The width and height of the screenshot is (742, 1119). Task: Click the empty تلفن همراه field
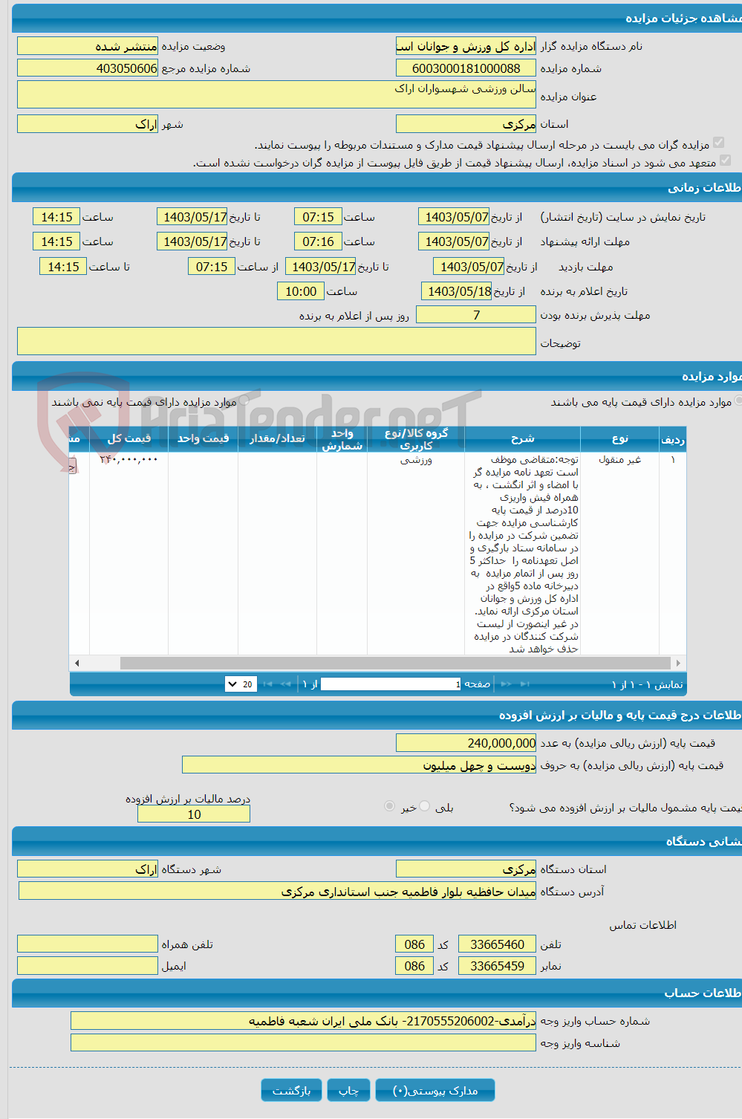pyautogui.click(x=88, y=944)
